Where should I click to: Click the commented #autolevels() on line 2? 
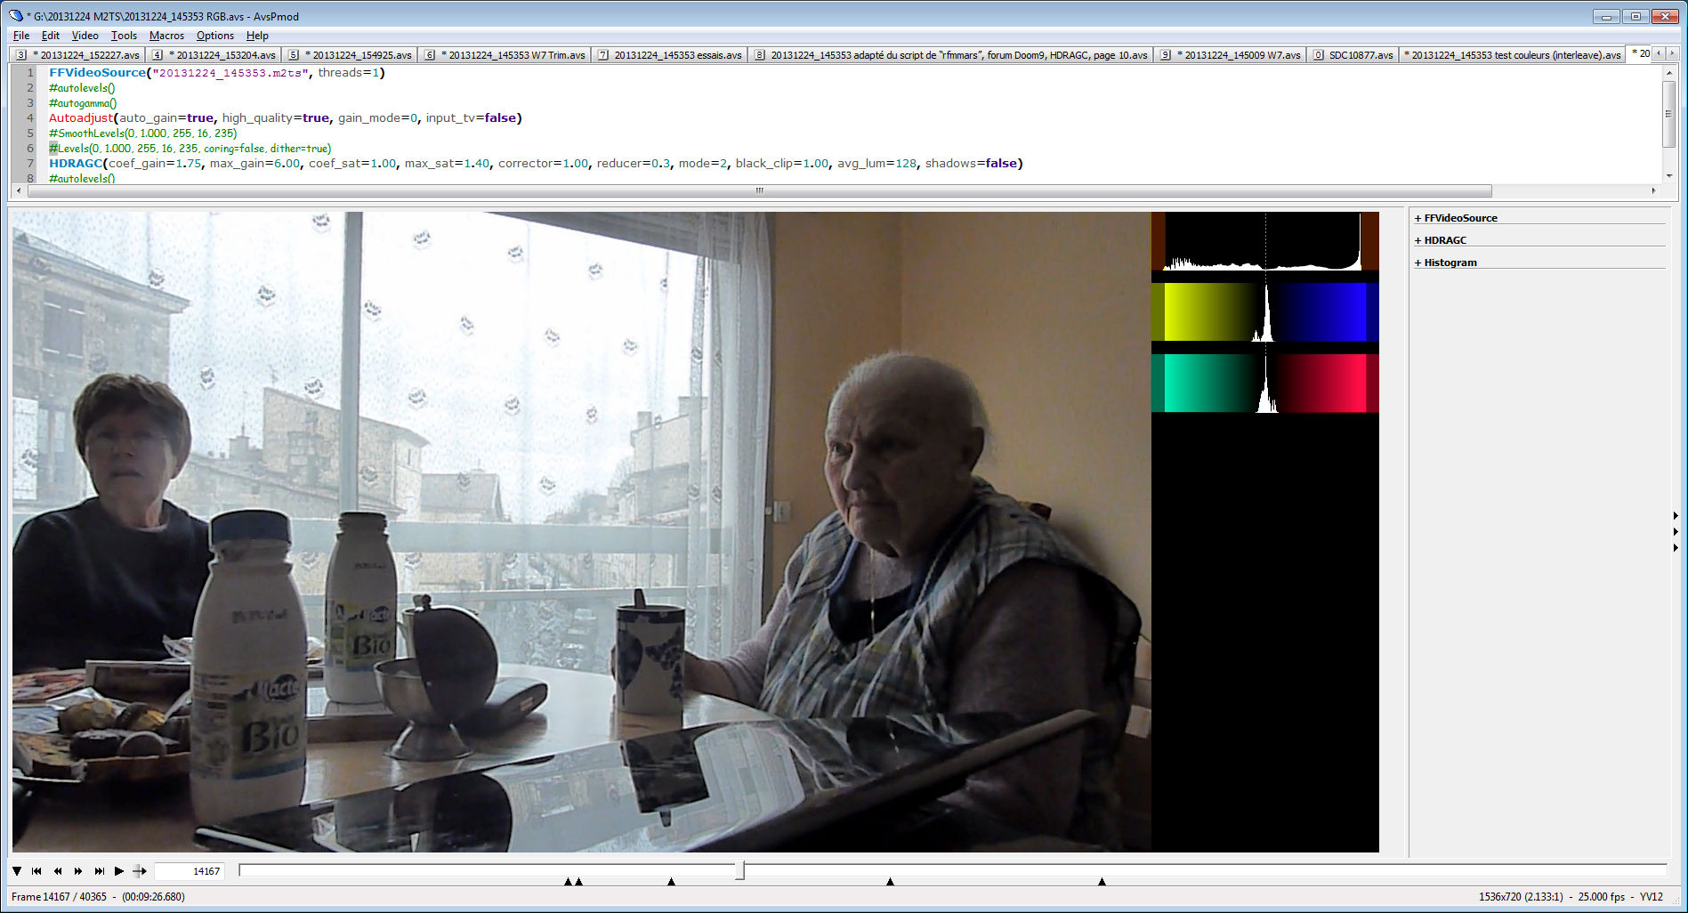coord(82,88)
